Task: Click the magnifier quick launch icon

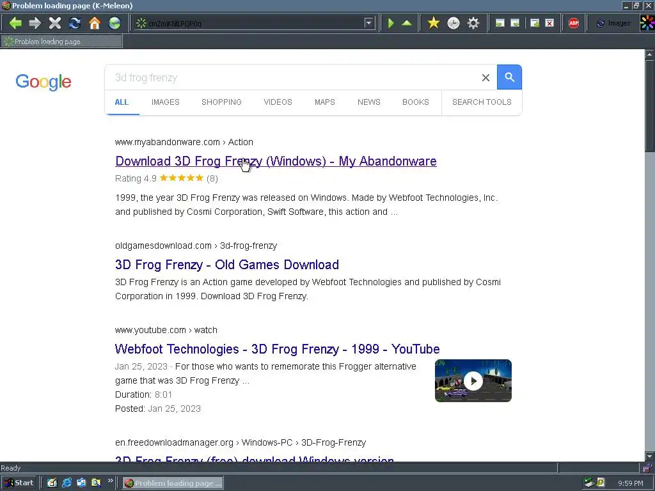Action: pos(96,483)
